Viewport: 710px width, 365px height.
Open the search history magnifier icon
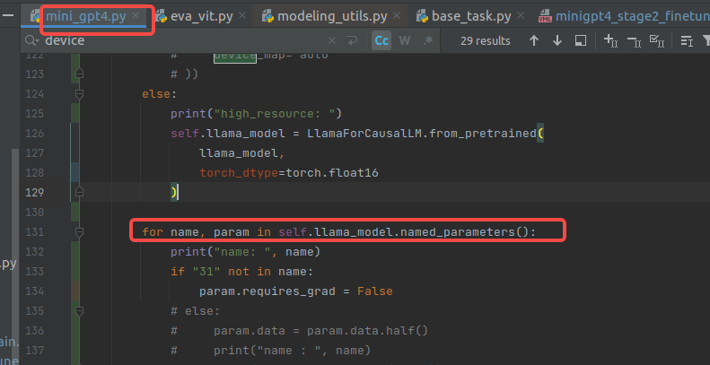(32, 40)
